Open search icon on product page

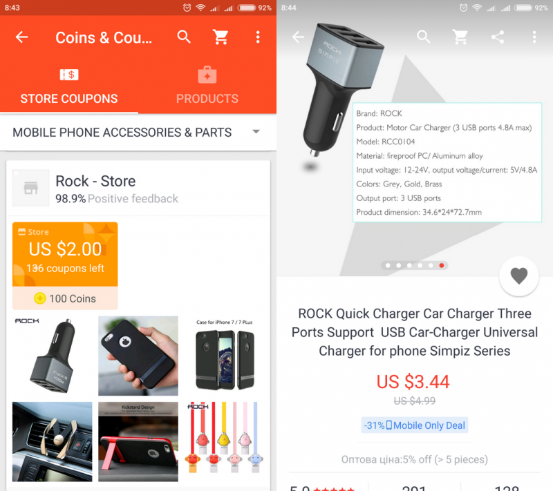click(423, 37)
